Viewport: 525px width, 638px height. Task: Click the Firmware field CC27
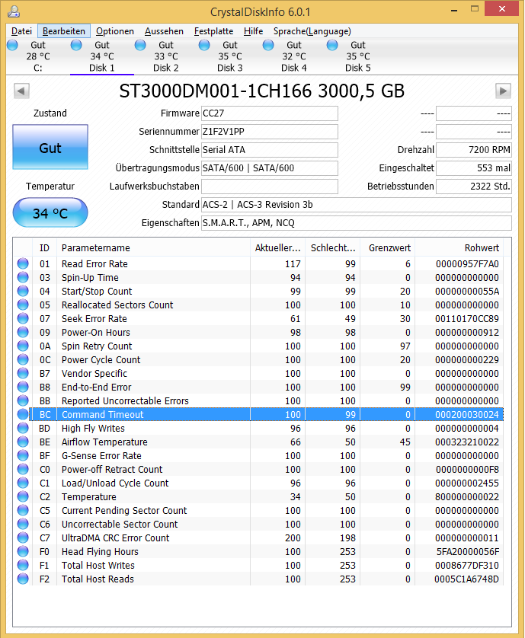(x=270, y=113)
